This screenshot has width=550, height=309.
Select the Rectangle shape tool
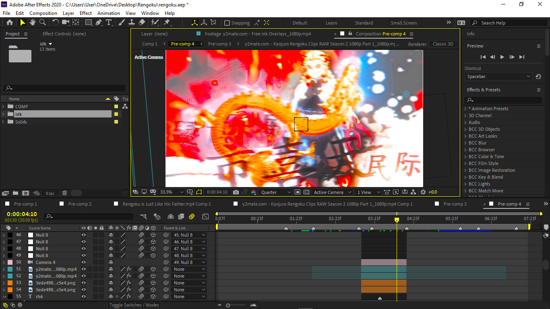coord(89,23)
